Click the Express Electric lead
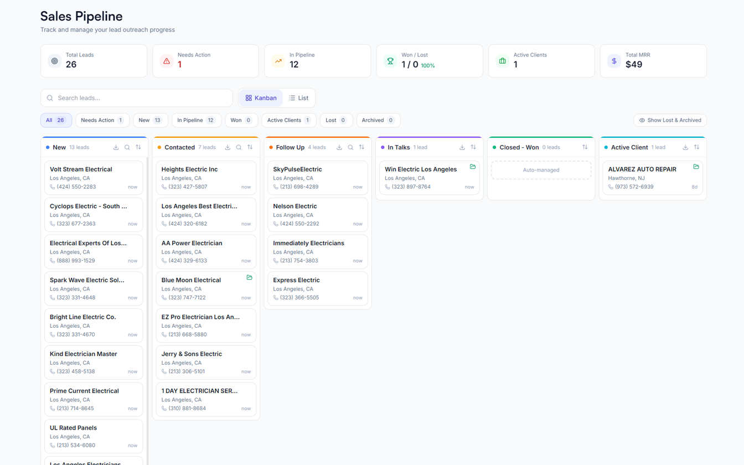 click(317, 288)
